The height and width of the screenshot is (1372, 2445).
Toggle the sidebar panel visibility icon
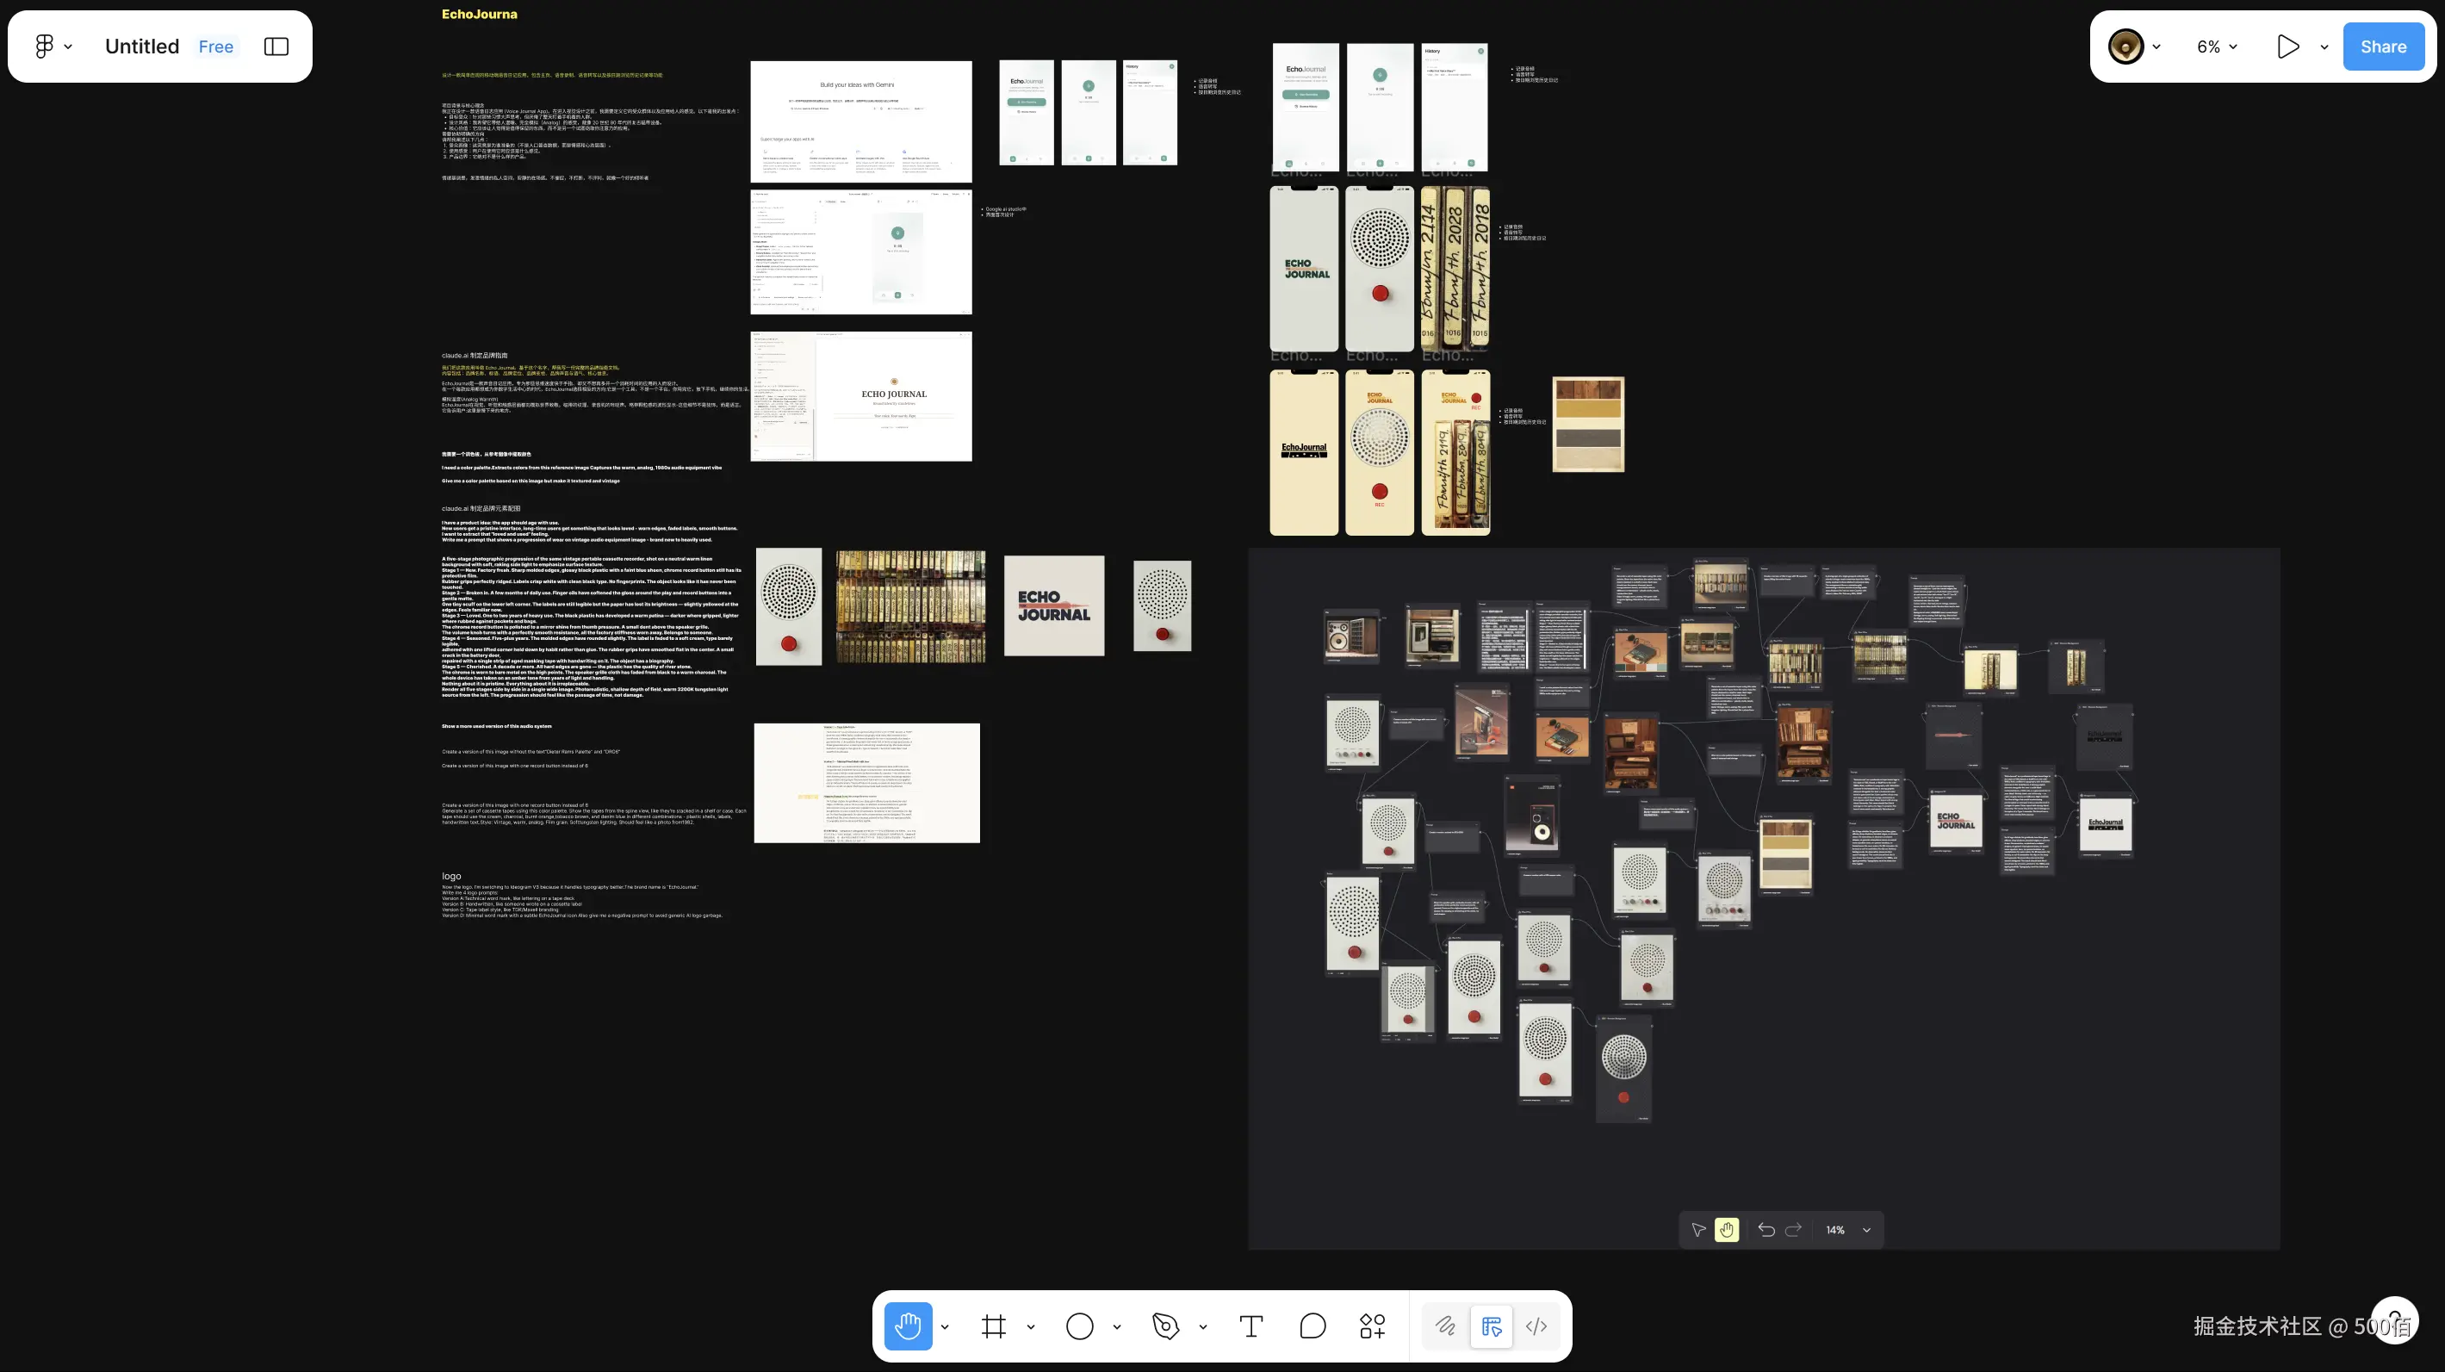point(276,47)
